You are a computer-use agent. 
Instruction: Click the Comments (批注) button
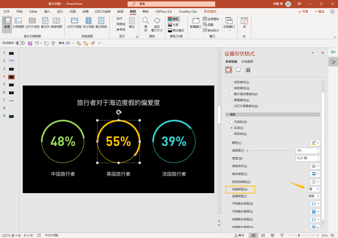tap(319, 12)
